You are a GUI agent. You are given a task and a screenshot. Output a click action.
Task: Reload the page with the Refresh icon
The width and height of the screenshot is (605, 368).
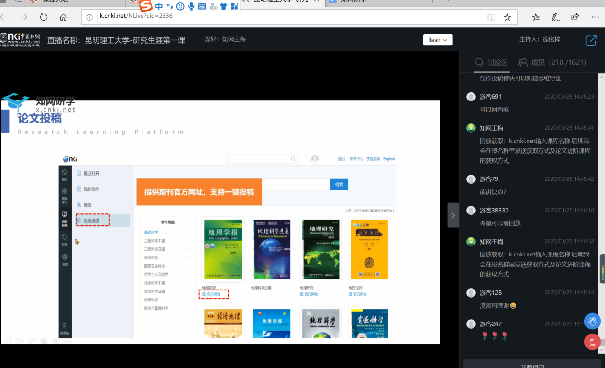click(x=44, y=17)
